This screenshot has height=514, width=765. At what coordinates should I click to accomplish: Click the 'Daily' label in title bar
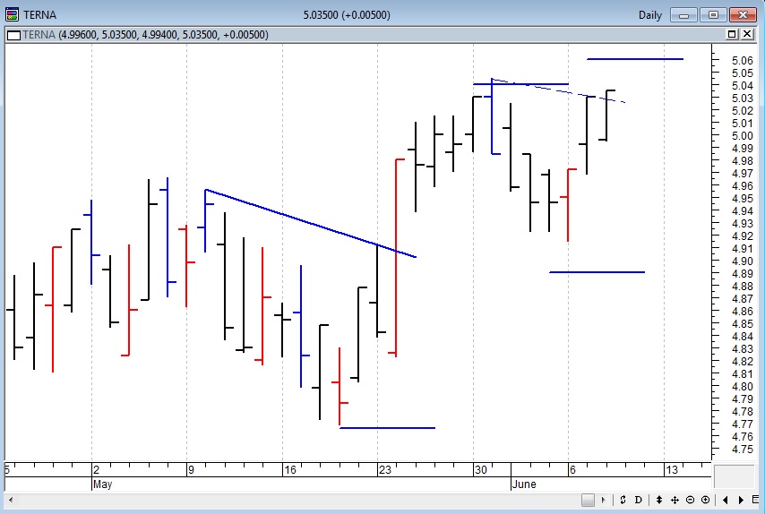point(649,15)
